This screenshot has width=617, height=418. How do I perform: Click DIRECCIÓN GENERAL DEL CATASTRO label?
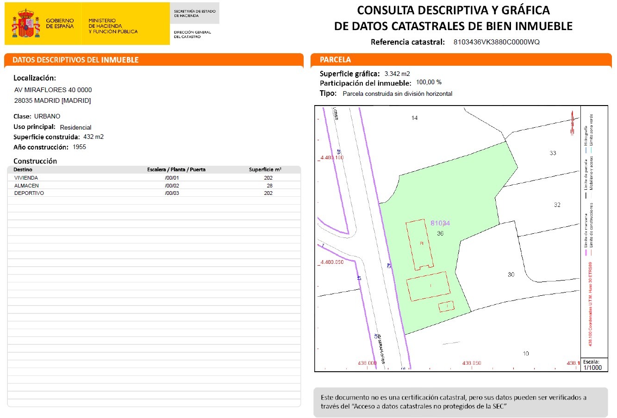192,34
